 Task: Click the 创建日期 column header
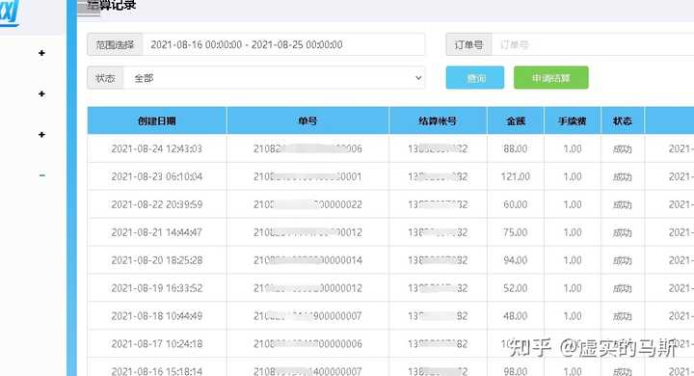click(x=157, y=121)
